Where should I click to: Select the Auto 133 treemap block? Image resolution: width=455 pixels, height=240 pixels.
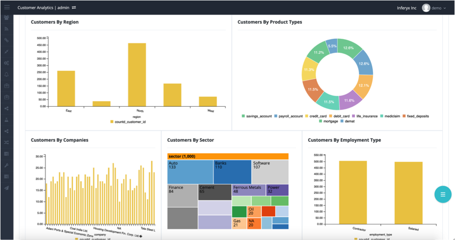(x=190, y=172)
